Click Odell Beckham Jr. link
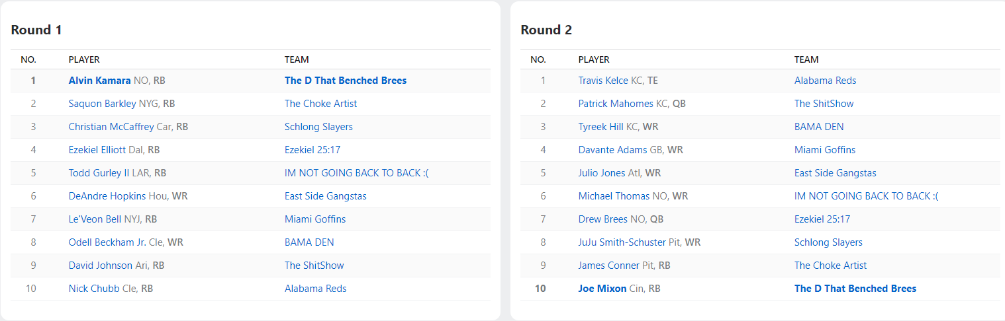 tap(107, 242)
